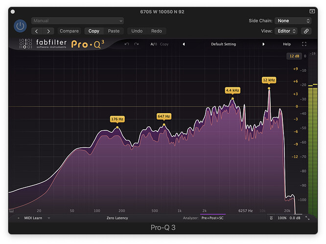Select the 12 kHz EQ band node
The height and width of the screenshot is (244, 326).
coord(269,88)
